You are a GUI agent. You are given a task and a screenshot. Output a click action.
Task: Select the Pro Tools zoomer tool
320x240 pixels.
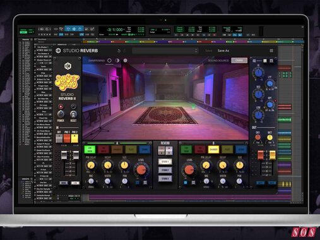61,29
